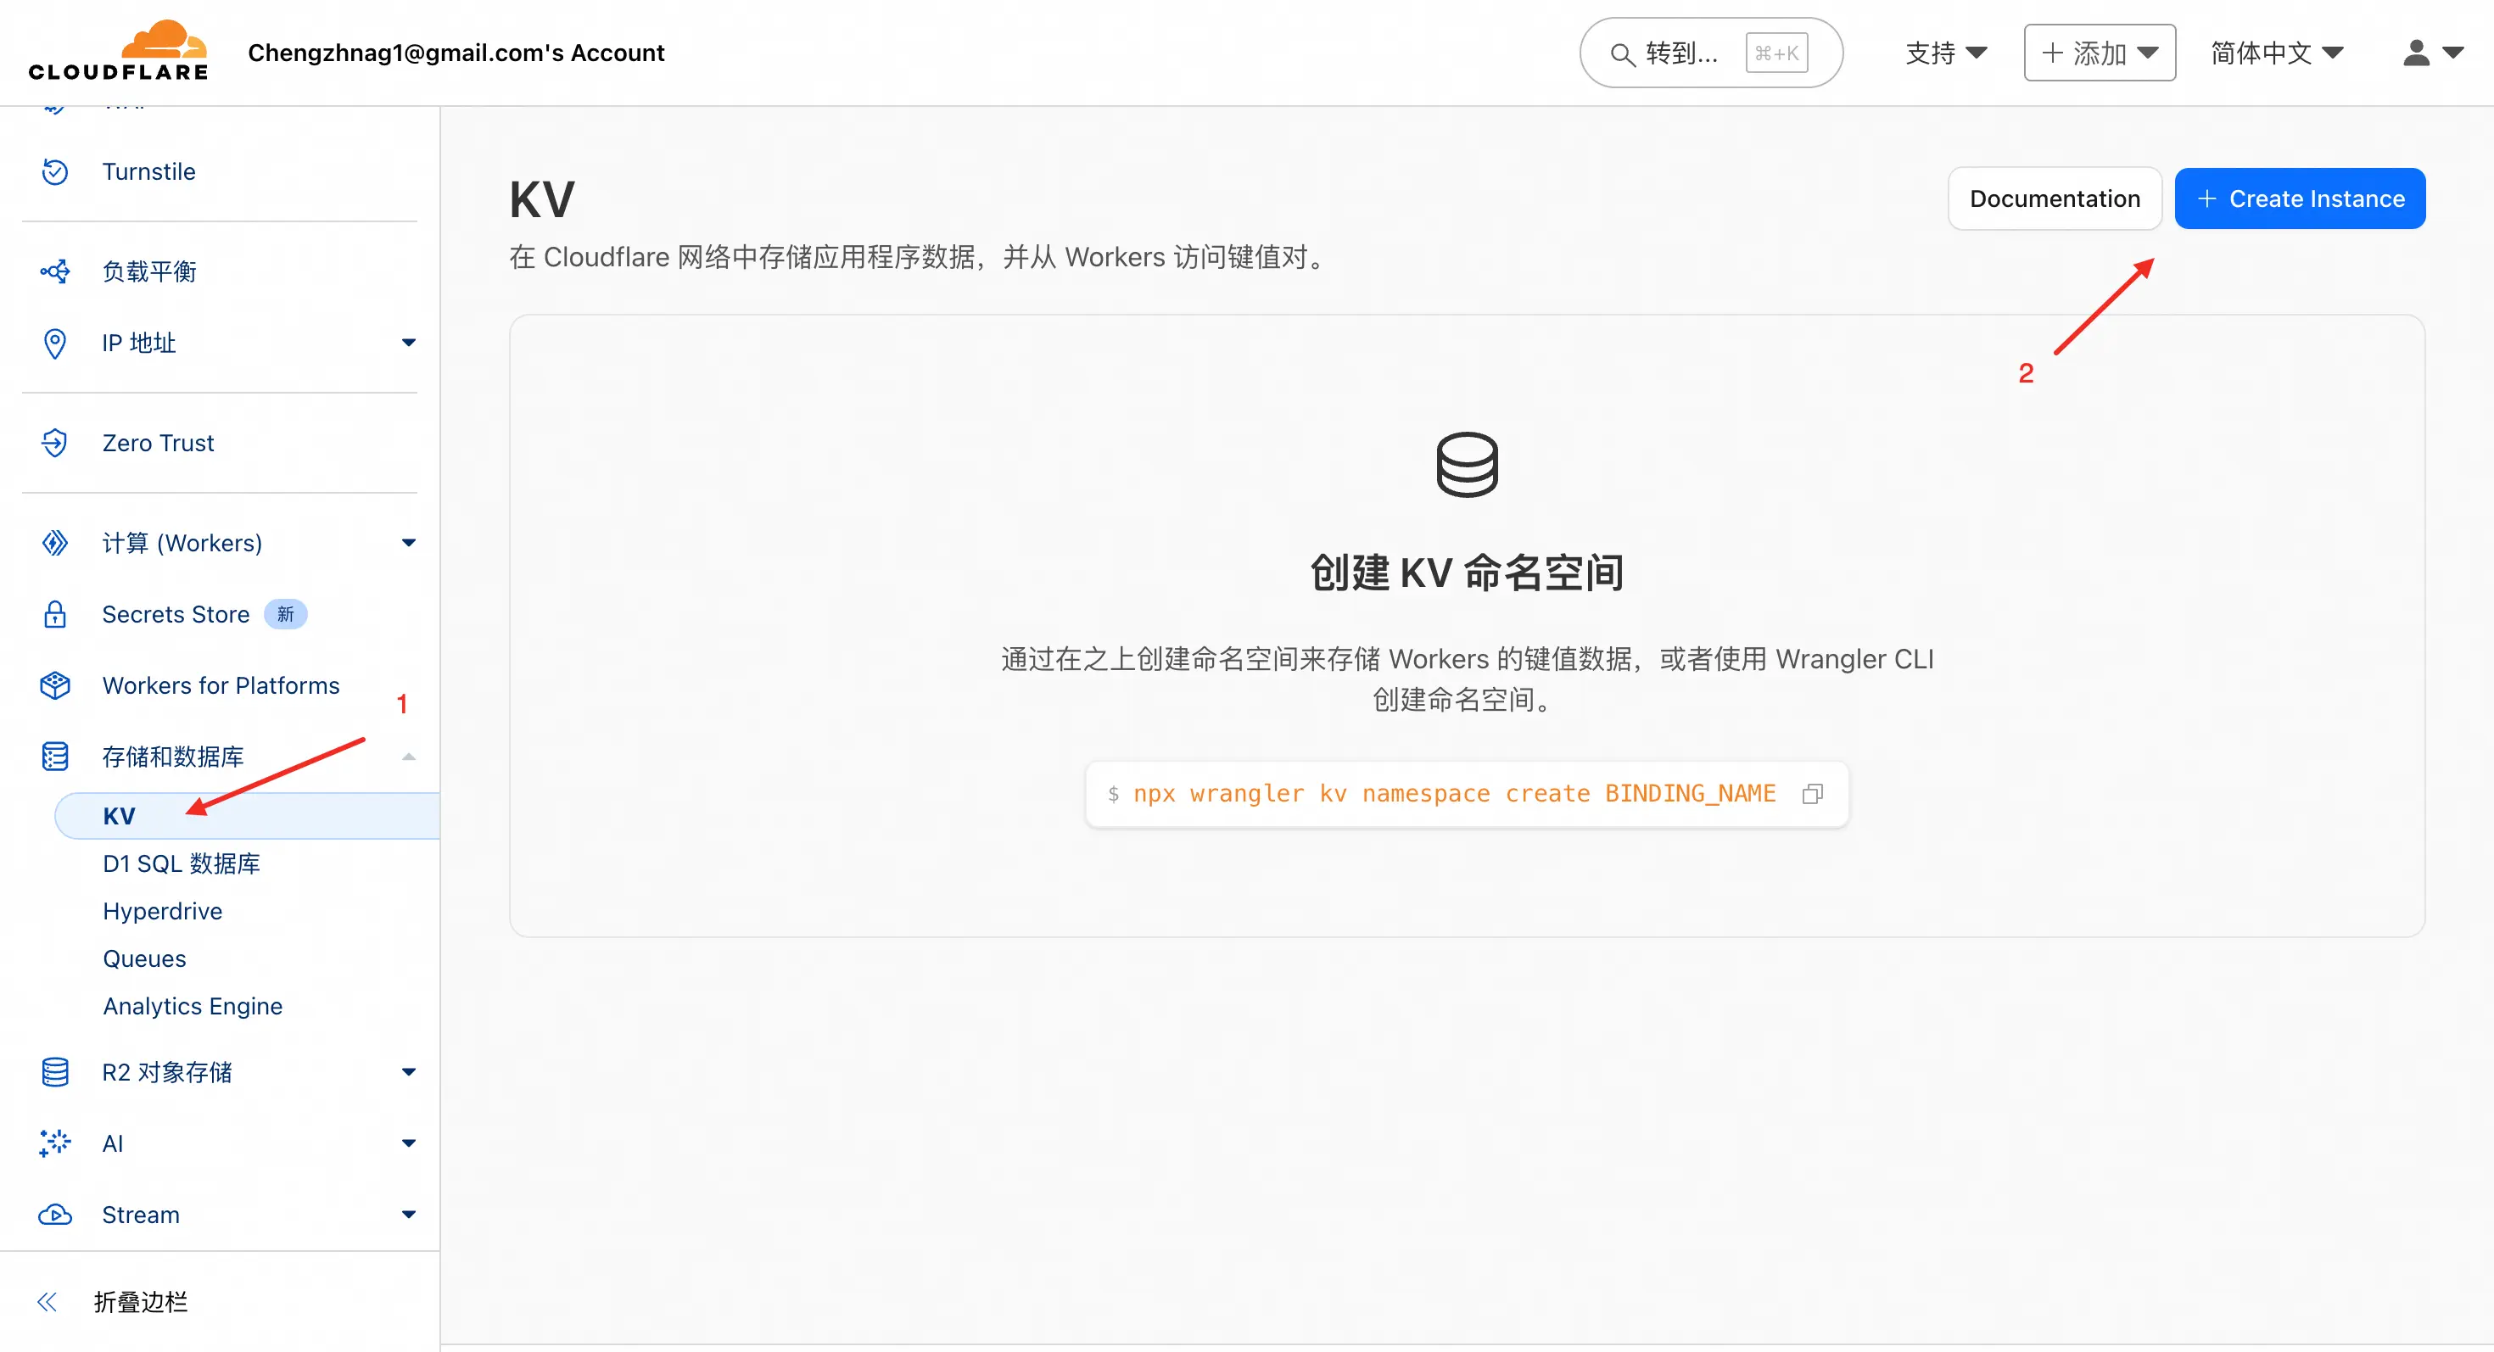The height and width of the screenshot is (1352, 2494).
Task: Open Hyperdrive in the sidebar
Action: tap(163, 911)
